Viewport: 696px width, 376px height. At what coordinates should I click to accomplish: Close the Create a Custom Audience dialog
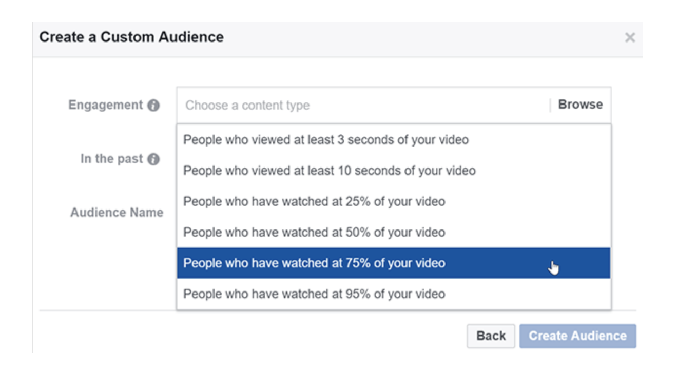(630, 37)
